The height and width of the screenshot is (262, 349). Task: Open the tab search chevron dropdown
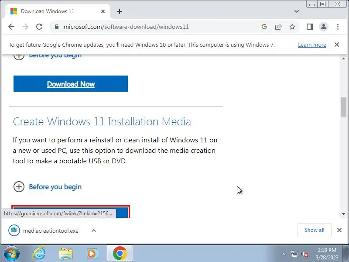[x=297, y=11]
